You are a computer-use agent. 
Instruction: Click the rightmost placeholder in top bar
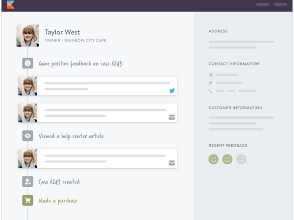[x=281, y=4]
